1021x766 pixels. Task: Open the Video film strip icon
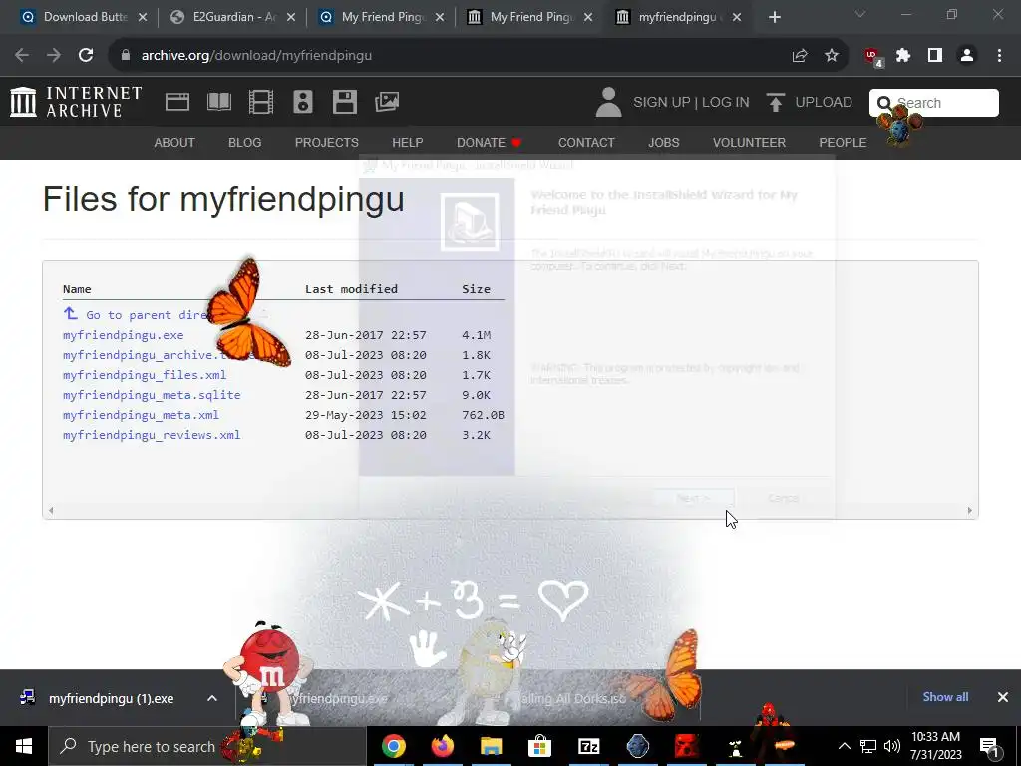[261, 102]
